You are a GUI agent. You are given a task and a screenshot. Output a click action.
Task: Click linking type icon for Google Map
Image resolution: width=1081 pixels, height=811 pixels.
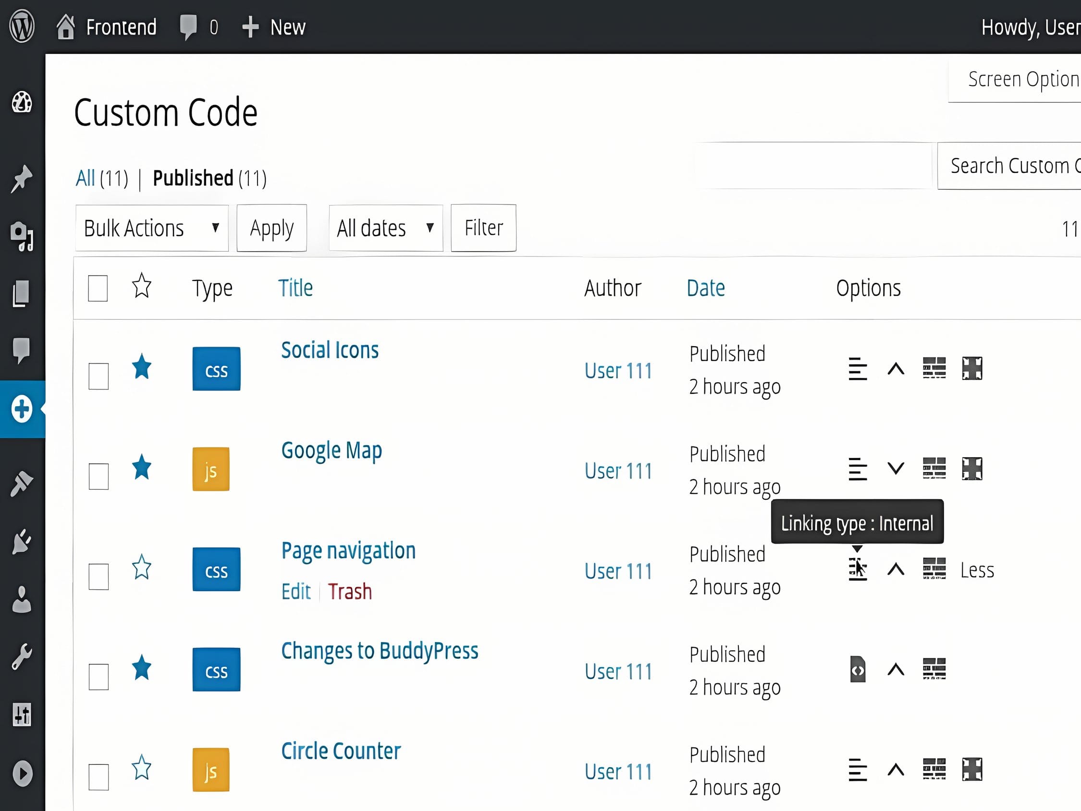pyautogui.click(x=858, y=469)
